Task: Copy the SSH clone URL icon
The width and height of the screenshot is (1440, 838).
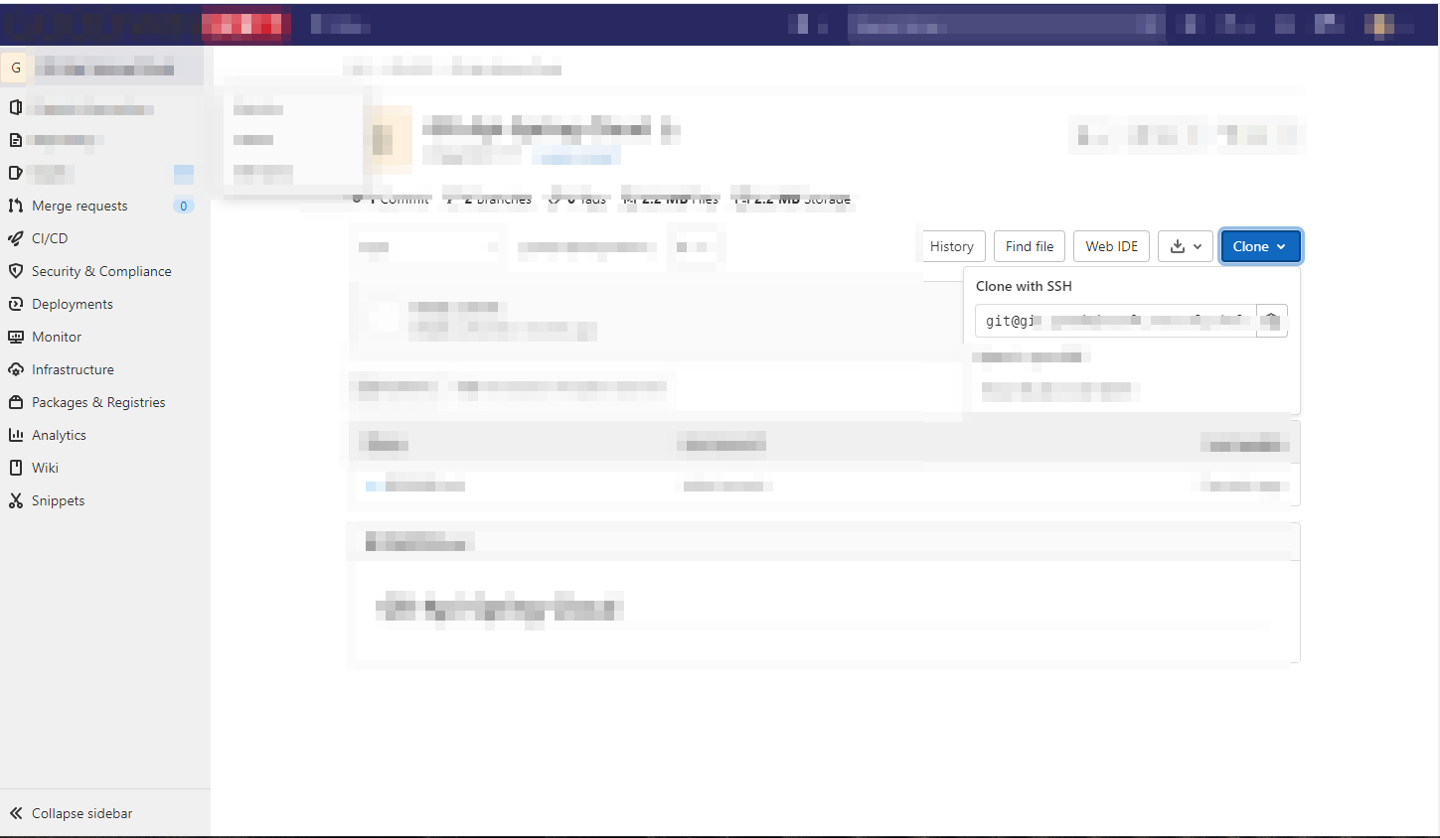Action: (x=1272, y=320)
